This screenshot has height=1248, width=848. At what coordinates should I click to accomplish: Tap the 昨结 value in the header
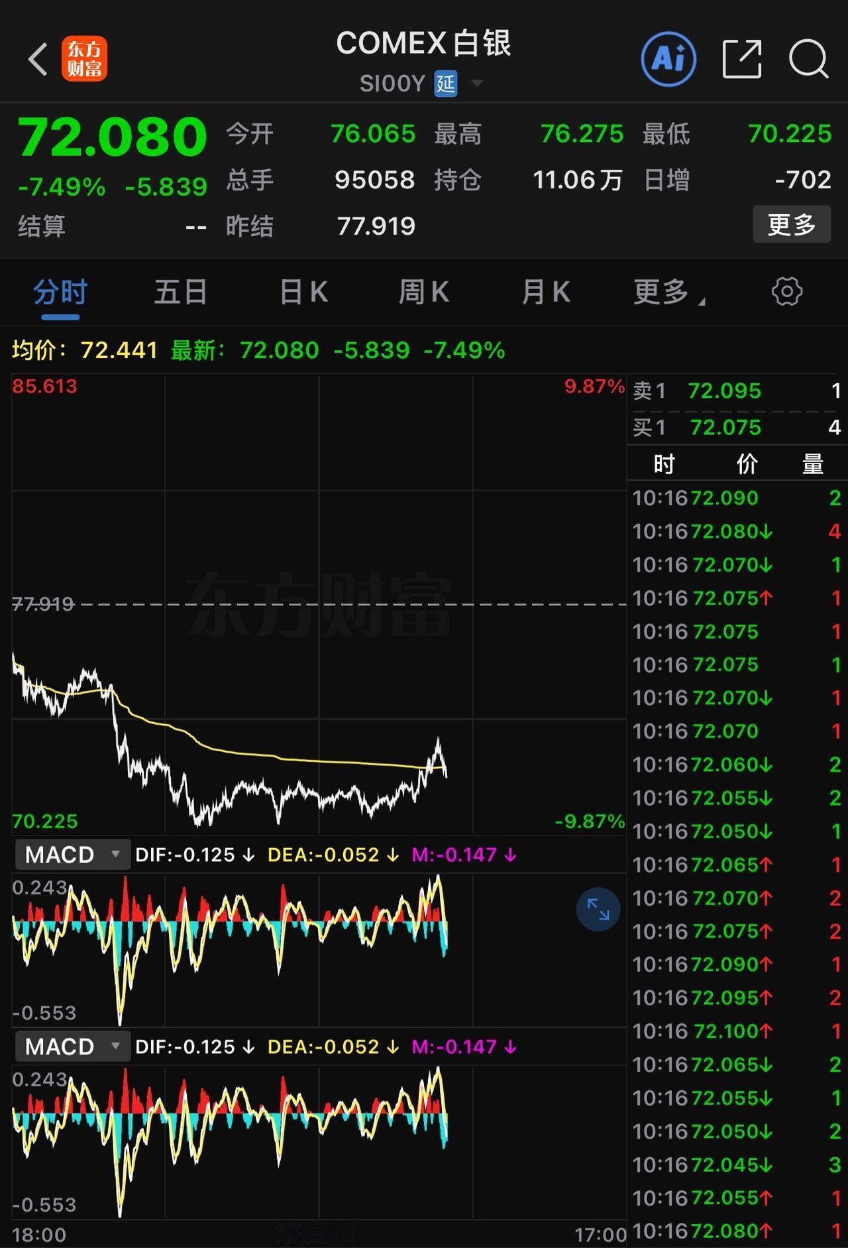coord(376,226)
